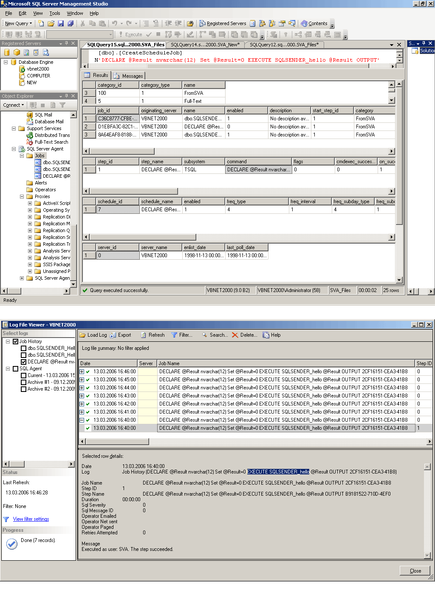Click the log grid horizontal scrollbar thumb
435x610 pixels.
pyautogui.click(x=116, y=442)
